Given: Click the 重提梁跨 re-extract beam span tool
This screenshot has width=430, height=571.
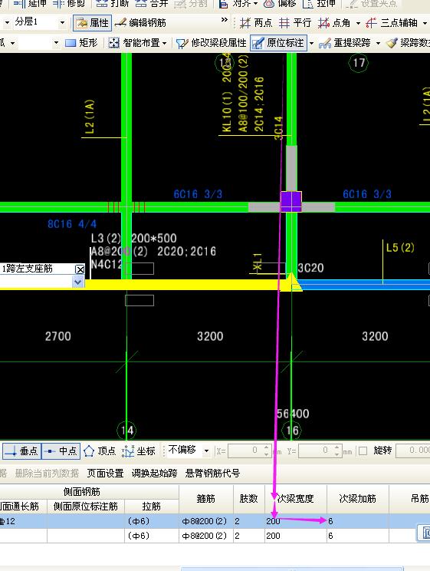Looking at the screenshot, I should click(344, 43).
